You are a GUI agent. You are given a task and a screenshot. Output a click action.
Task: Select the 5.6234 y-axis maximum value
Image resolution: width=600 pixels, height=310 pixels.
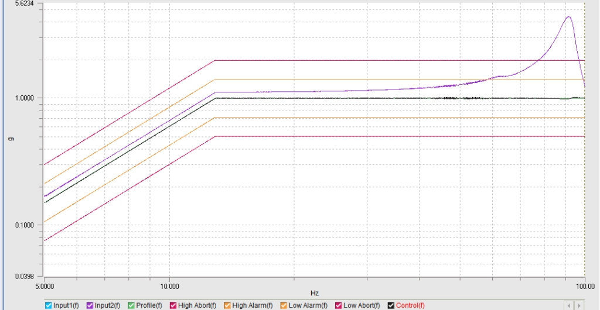[x=24, y=4]
